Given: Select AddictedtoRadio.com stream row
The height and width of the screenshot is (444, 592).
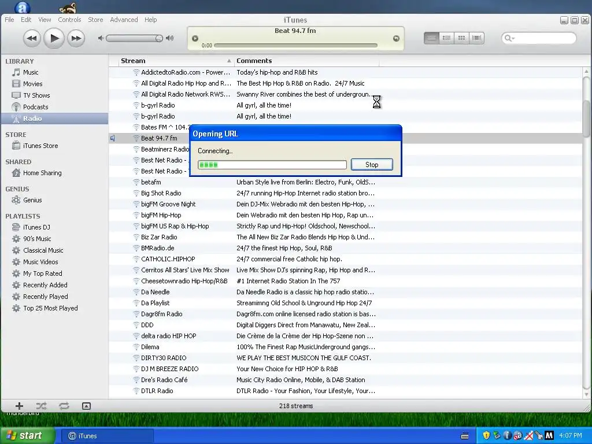Looking at the screenshot, I should [x=346, y=72].
